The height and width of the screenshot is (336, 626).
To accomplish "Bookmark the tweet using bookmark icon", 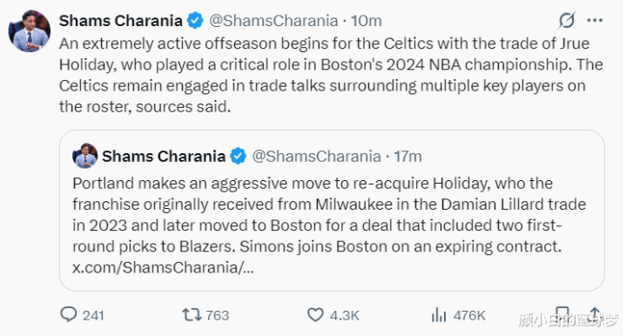I will [562, 315].
